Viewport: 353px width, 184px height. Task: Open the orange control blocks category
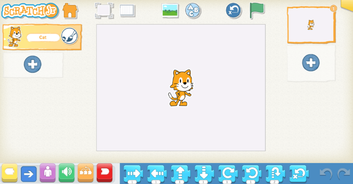pos(85,173)
